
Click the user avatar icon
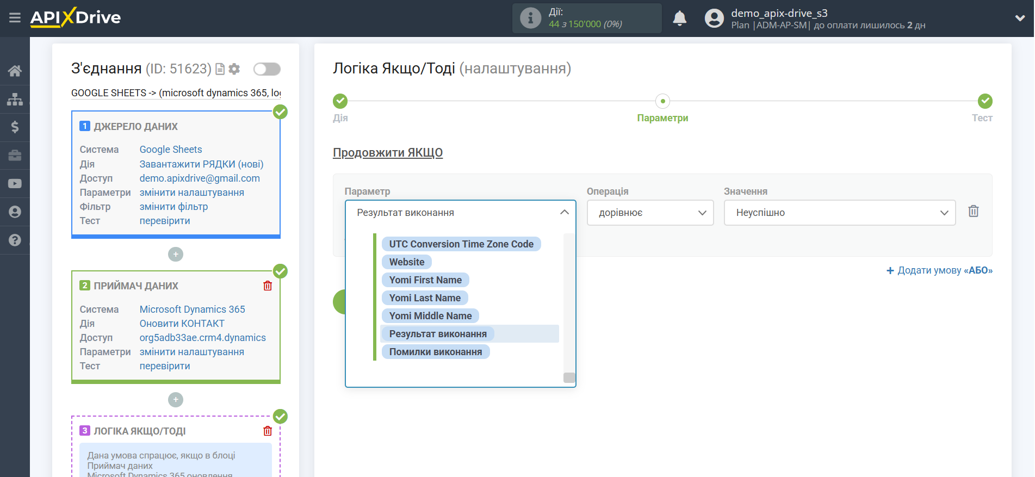click(714, 18)
